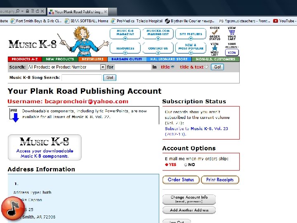Select the title search radio button
The width and height of the screenshot is (297, 223).
click(172, 67)
